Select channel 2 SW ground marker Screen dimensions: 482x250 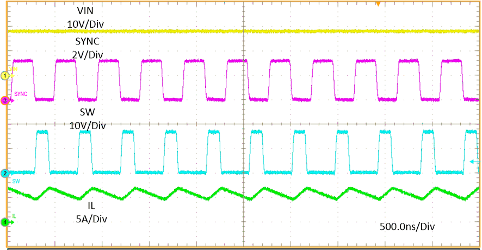(x=5, y=174)
